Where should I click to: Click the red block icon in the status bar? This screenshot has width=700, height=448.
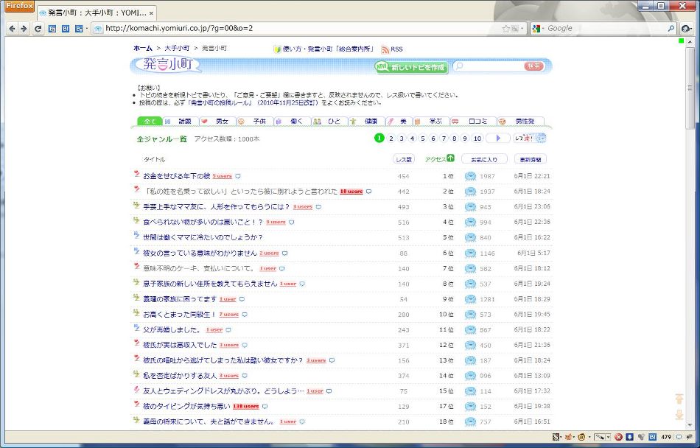pyautogui.click(x=618, y=437)
